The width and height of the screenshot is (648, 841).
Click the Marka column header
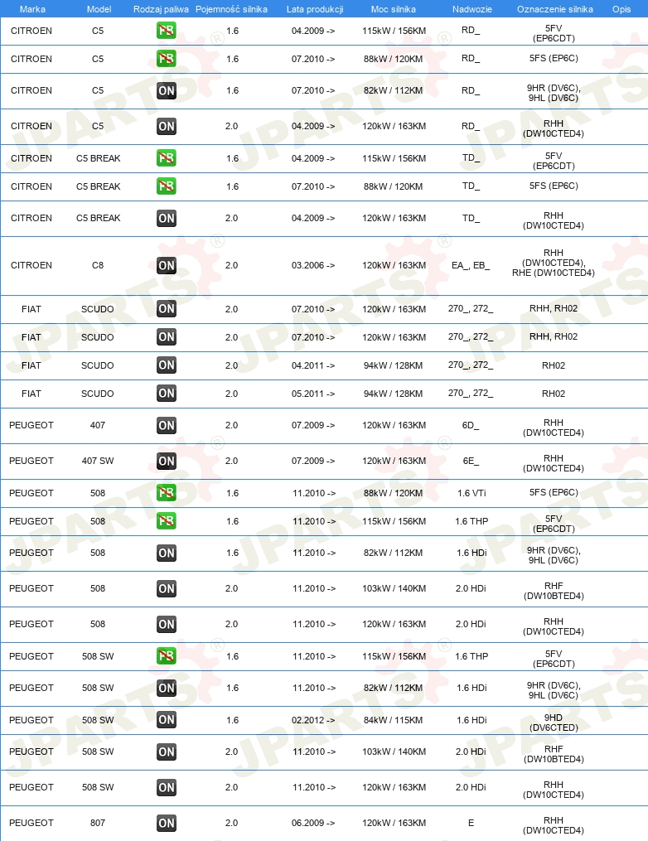tap(32, 9)
